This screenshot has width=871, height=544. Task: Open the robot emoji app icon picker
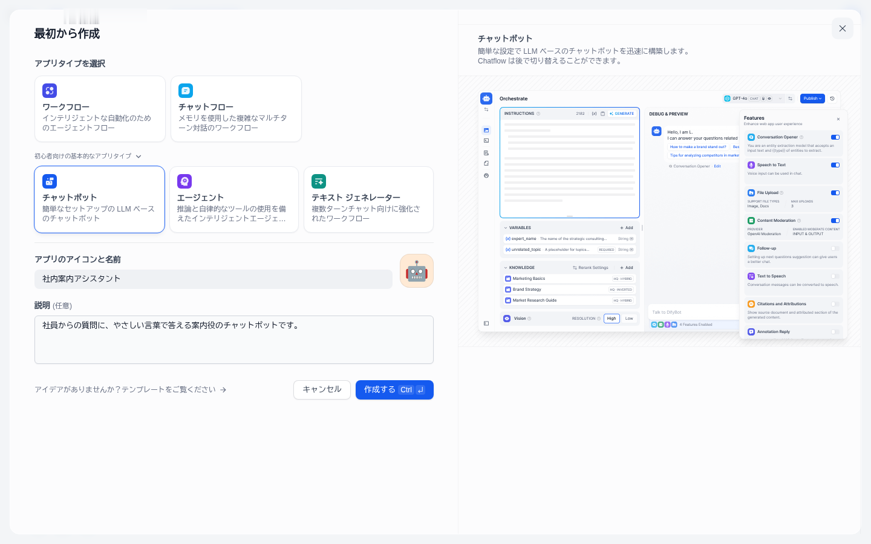tap(417, 271)
